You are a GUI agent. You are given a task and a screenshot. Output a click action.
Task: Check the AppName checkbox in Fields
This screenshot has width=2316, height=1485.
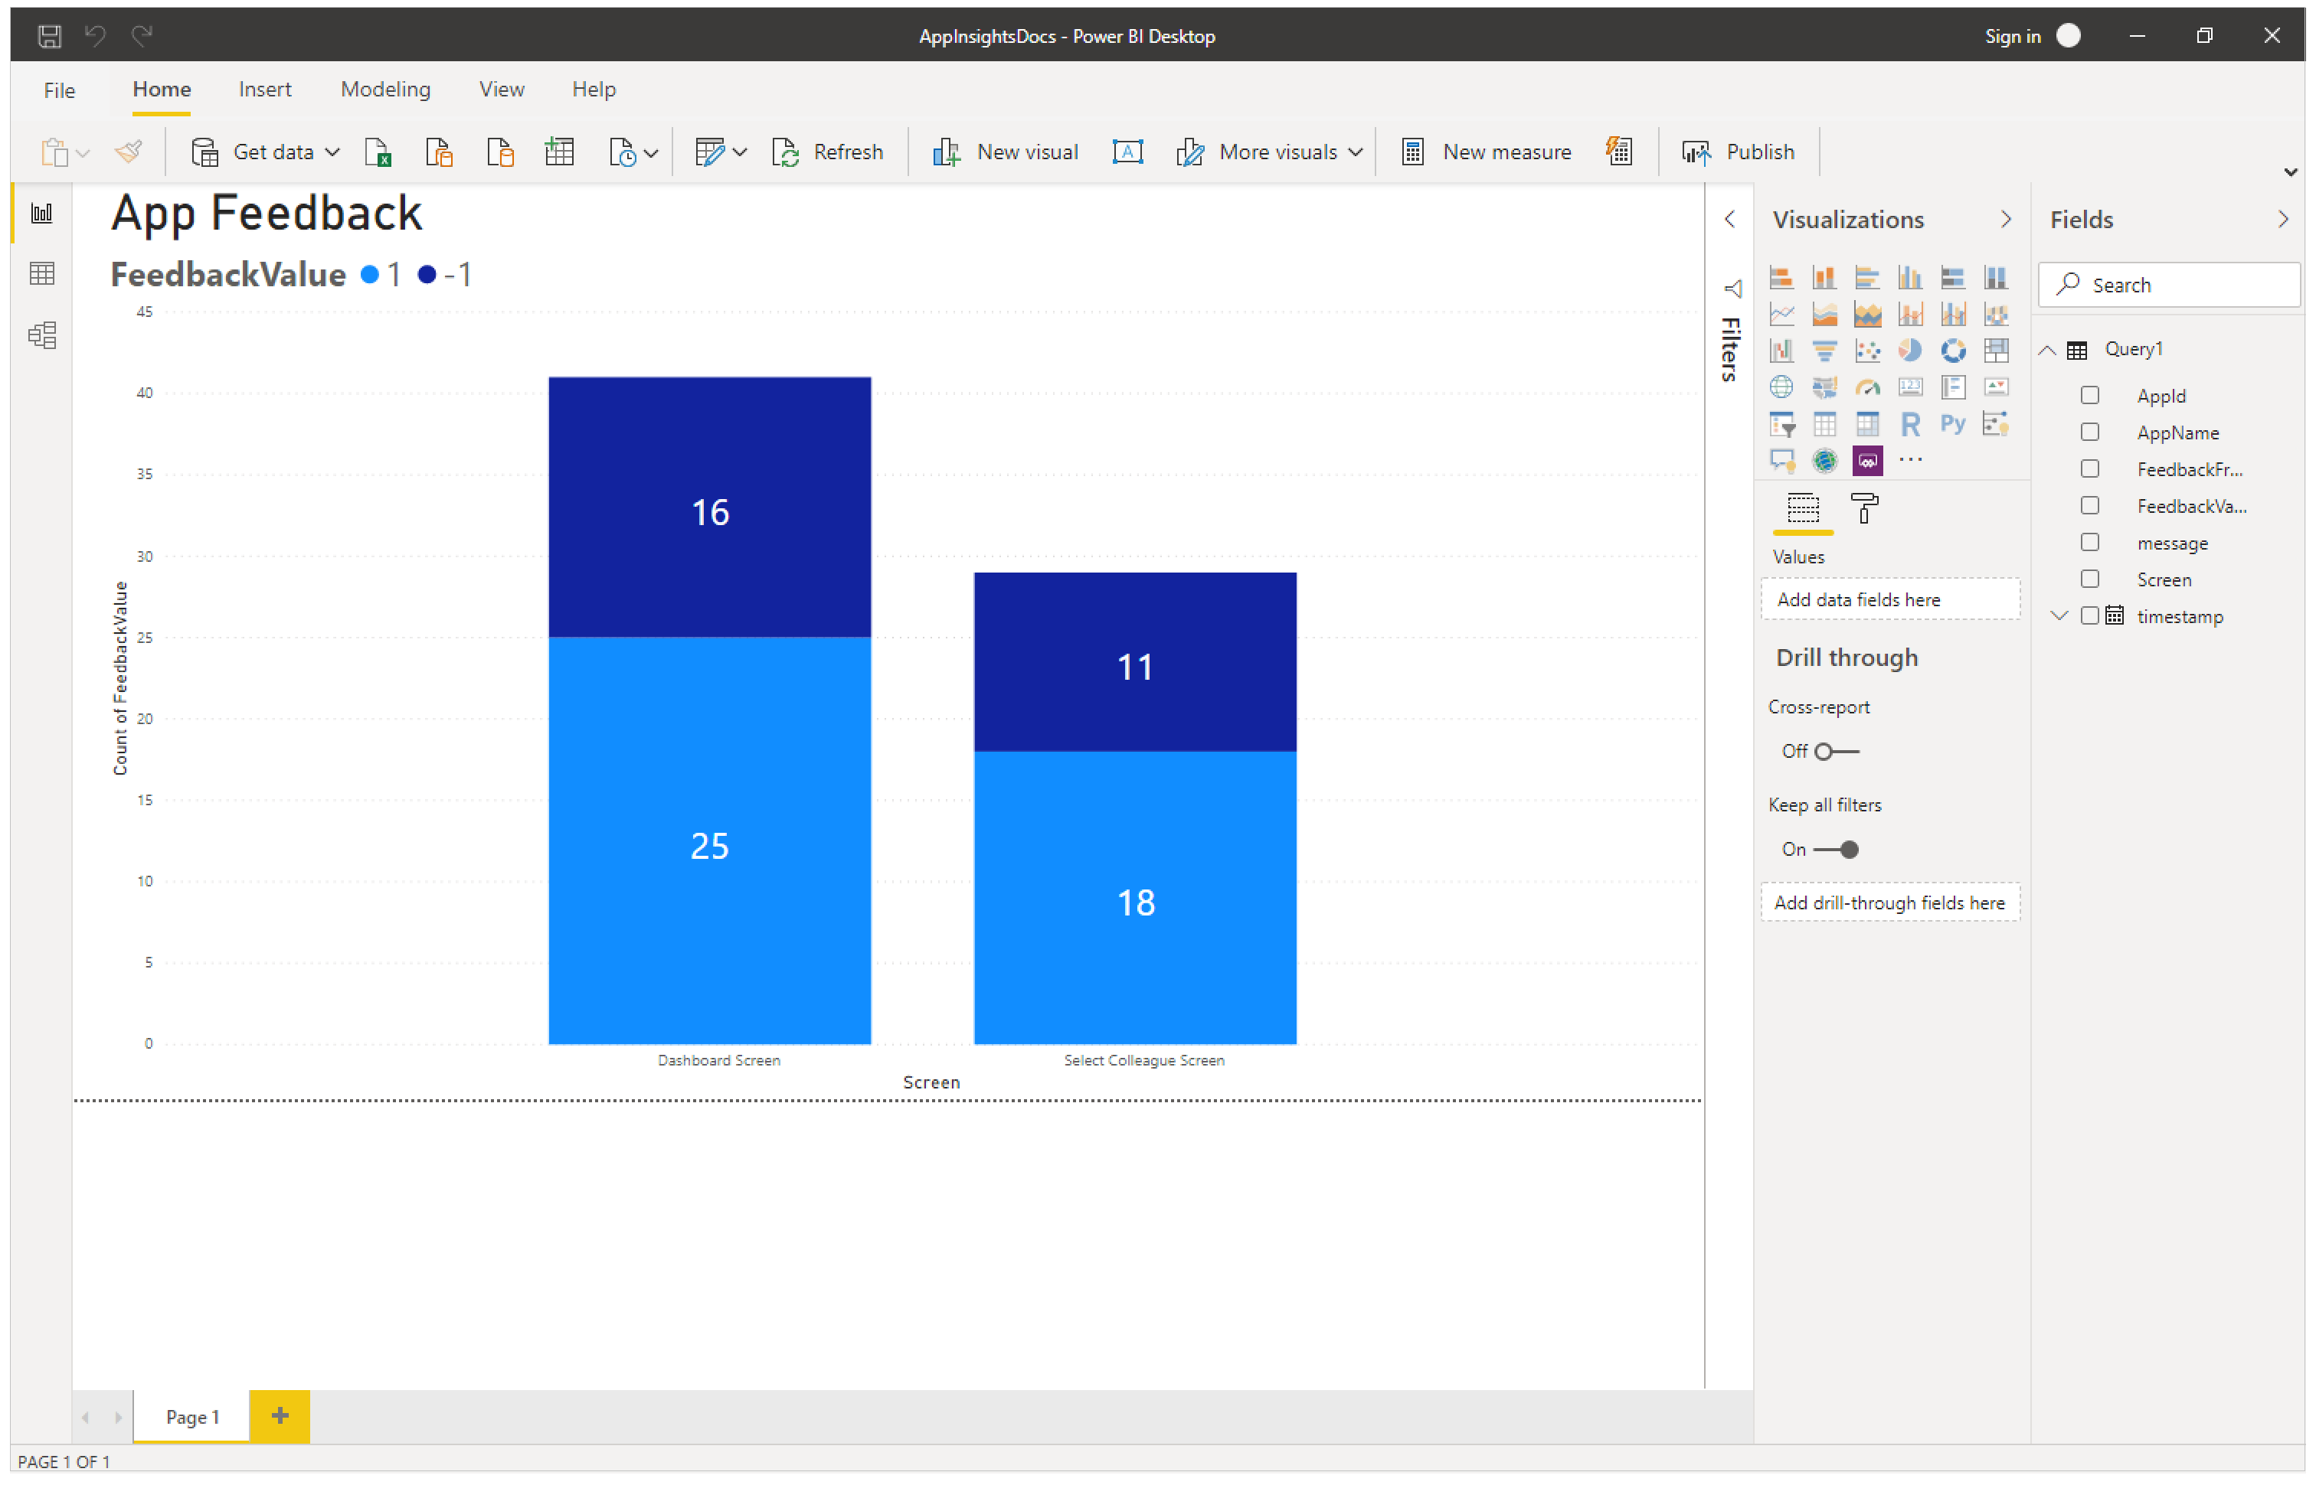[2090, 430]
